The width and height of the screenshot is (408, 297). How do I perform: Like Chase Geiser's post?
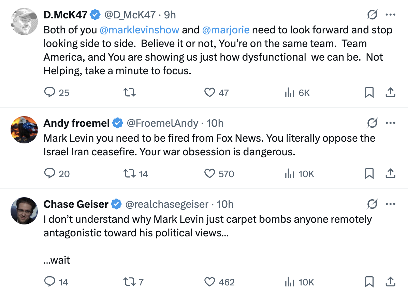coord(209,282)
